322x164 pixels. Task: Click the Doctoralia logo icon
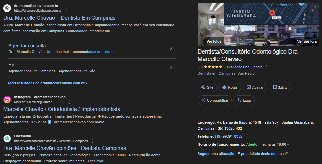coord(7,138)
